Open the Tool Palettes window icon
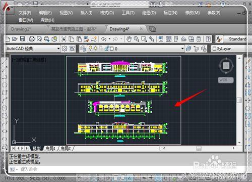The image size is (252, 182). click(x=176, y=39)
